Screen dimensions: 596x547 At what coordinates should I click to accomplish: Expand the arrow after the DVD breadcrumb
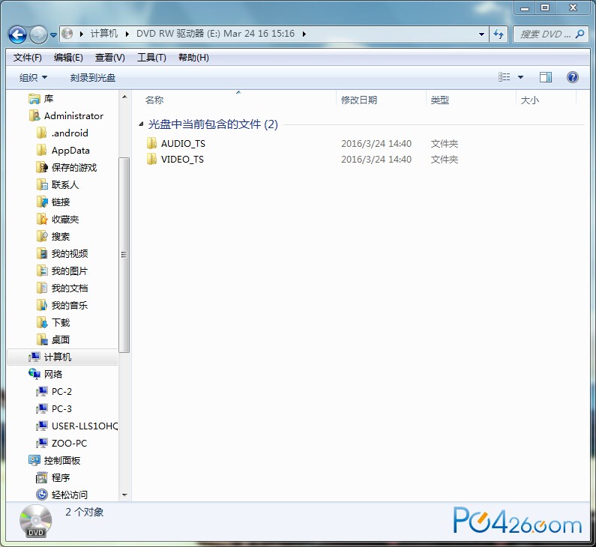304,34
